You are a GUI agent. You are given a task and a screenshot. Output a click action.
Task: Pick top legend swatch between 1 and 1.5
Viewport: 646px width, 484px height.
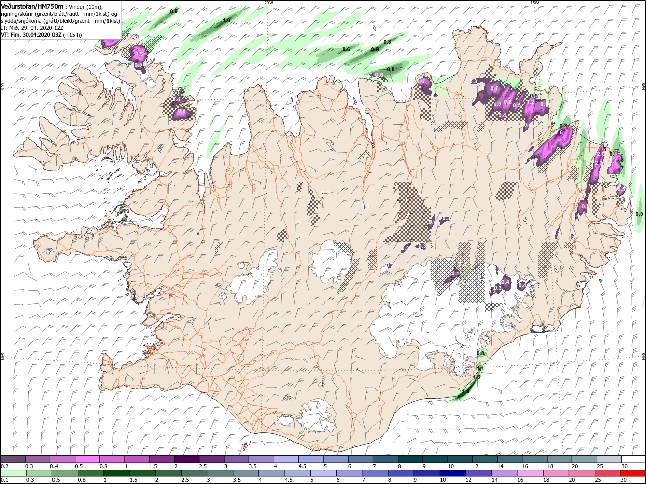pyautogui.click(x=137, y=459)
